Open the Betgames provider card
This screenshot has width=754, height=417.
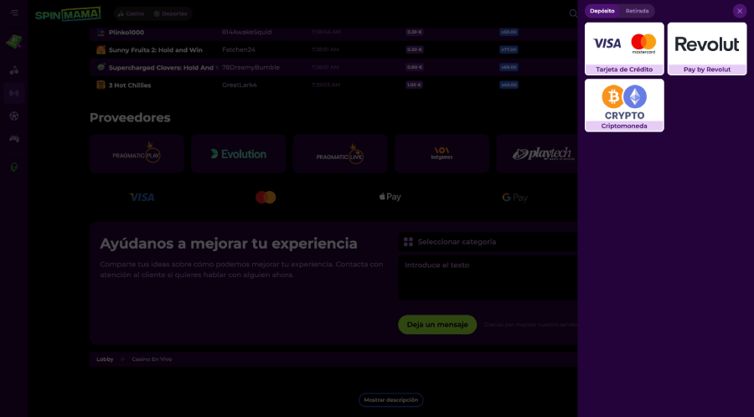tap(442, 154)
